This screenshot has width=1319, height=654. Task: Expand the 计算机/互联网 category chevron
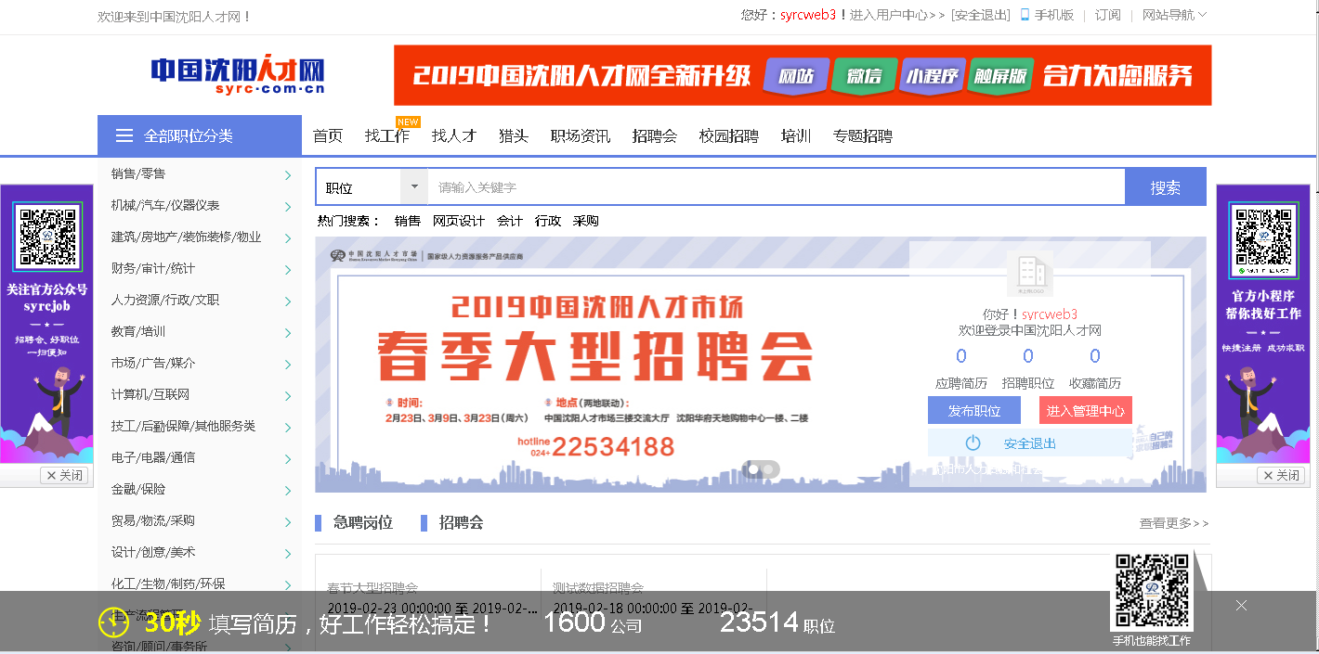(x=288, y=396)
